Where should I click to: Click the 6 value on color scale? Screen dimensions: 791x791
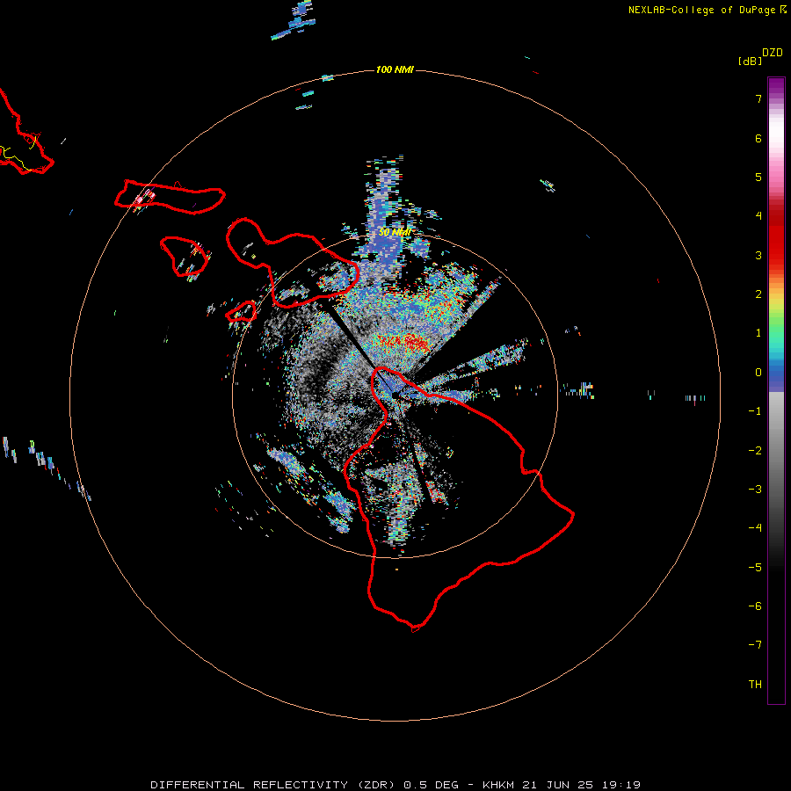[x=758, y=138]
